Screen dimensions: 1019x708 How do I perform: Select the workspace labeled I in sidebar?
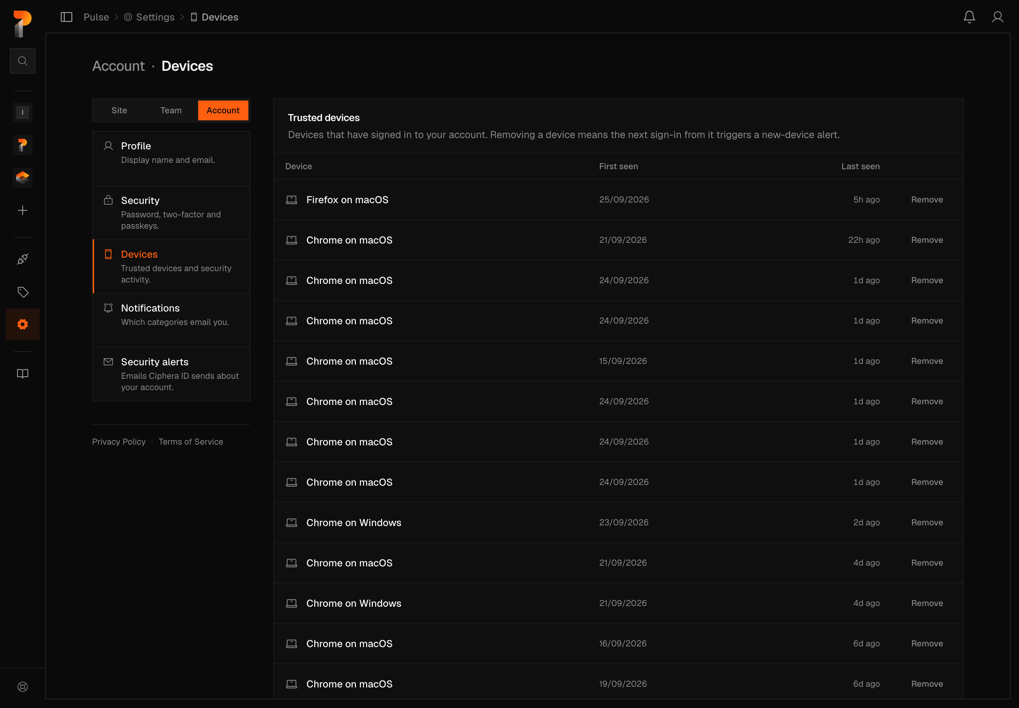point(23,112)
